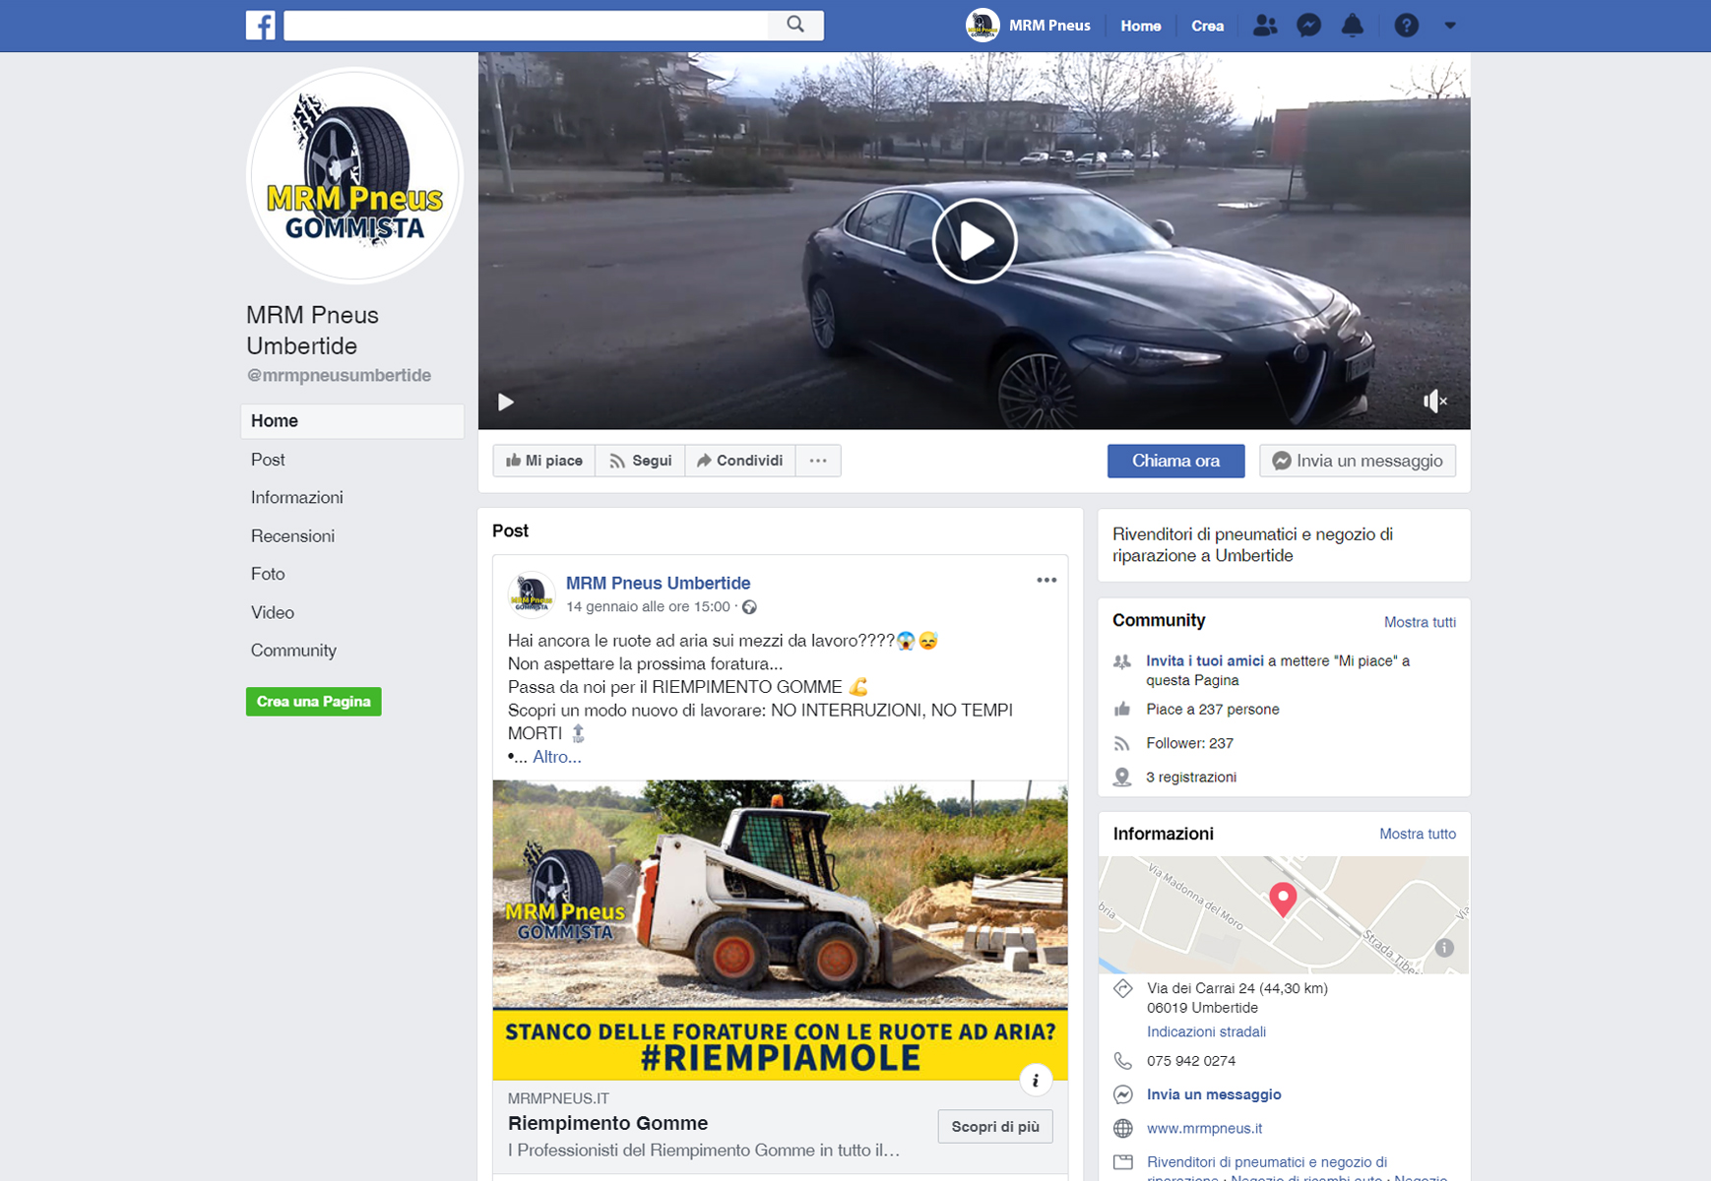Click the Scopri di più button
1711x1181 pixels.
[995, 1126]
